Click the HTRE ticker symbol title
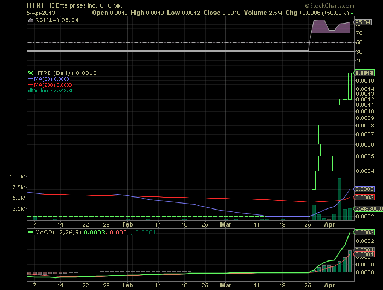383x290 pixels. pos(36,5)
